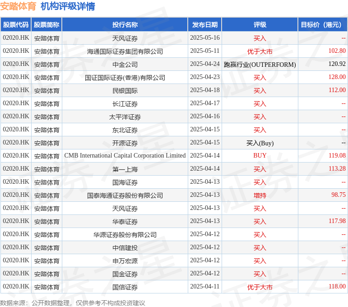The width and height of the screenshot is (348, 307).
Task: Select the 国信证券 cell
Action: point(125,287)
